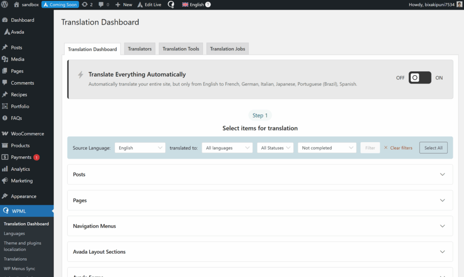464x277 pixels.
Task: Expand the Pages section for translation
Action: click(x=260, y=200)
